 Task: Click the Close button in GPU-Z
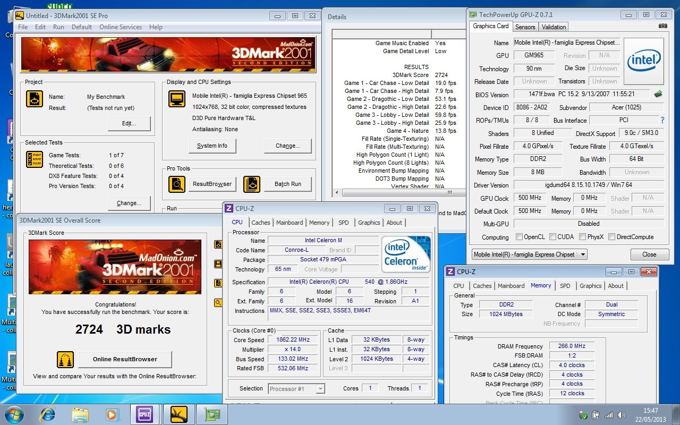pyautogui.click(x=649, y=254)
